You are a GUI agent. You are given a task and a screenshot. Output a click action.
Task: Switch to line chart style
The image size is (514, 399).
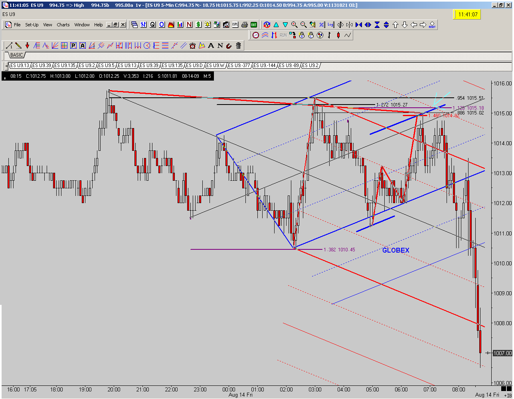(x=348, y=35)
